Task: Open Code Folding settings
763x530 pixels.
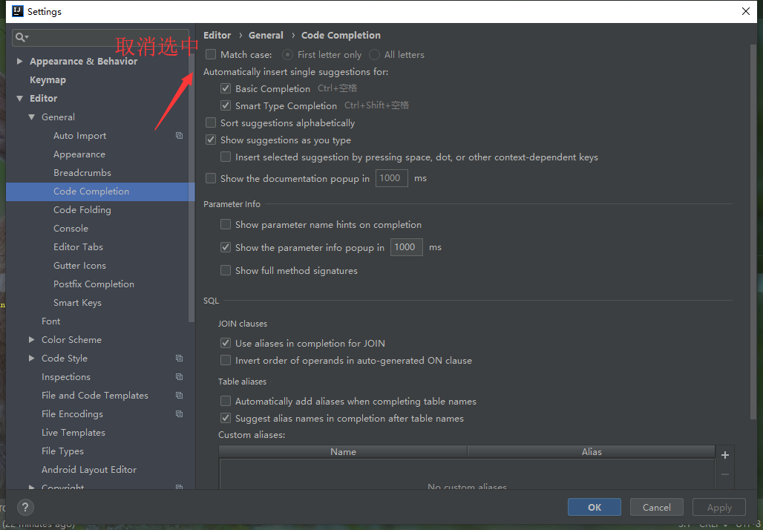Action: point(82,210)
